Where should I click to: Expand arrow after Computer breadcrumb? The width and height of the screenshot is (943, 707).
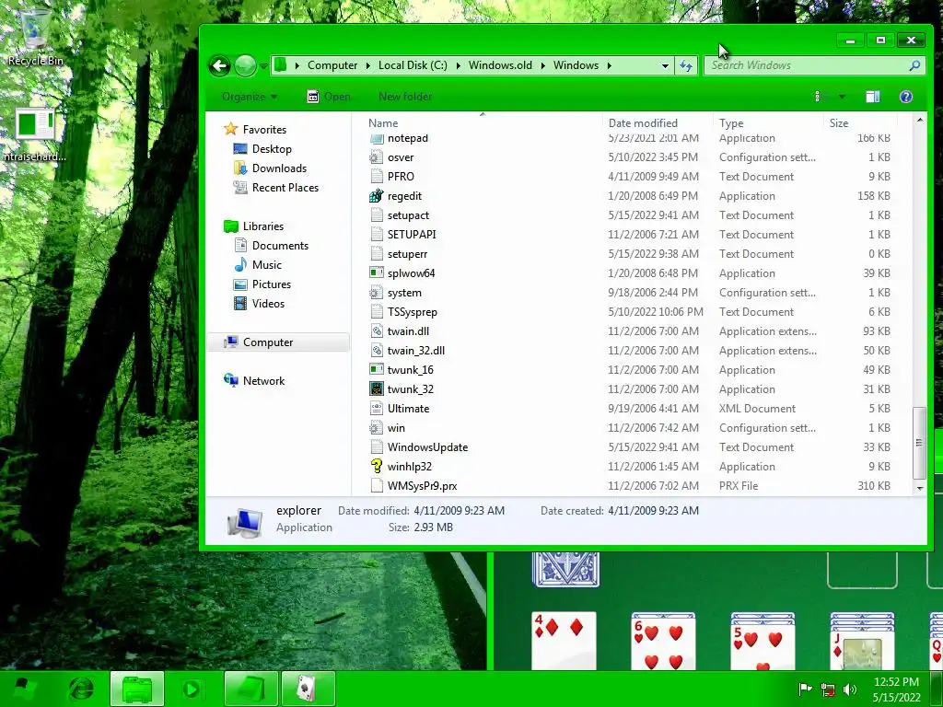pyautogui.click(x=367, y=65)
